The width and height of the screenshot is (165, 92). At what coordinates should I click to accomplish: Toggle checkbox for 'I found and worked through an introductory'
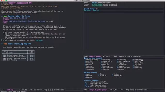(6, 34)
